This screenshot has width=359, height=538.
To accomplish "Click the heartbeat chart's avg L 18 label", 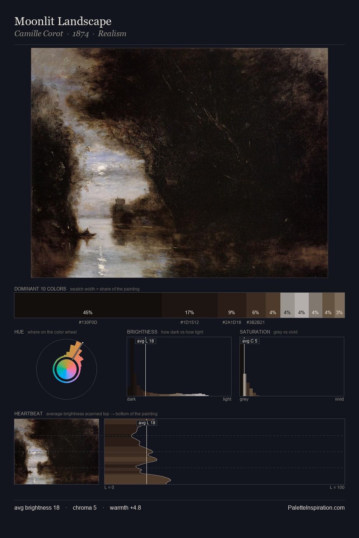I will [x=147, y=423].
